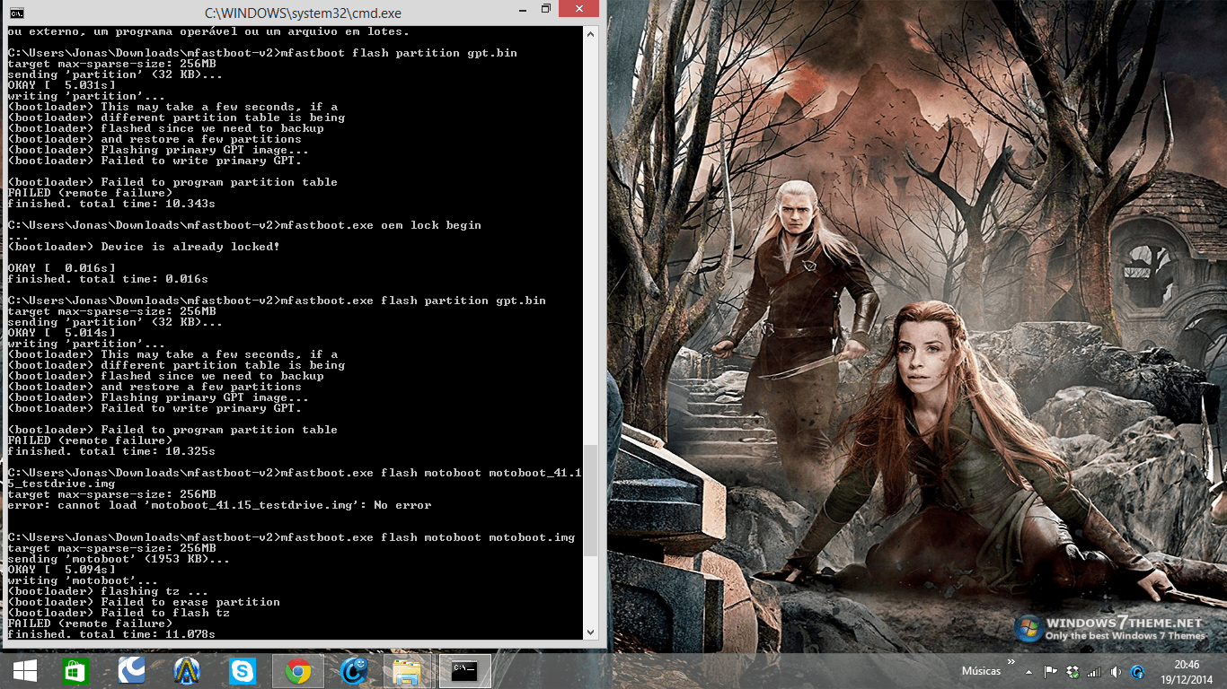Open the blue-and-yellow letter A taskbar app

(187, 670)
